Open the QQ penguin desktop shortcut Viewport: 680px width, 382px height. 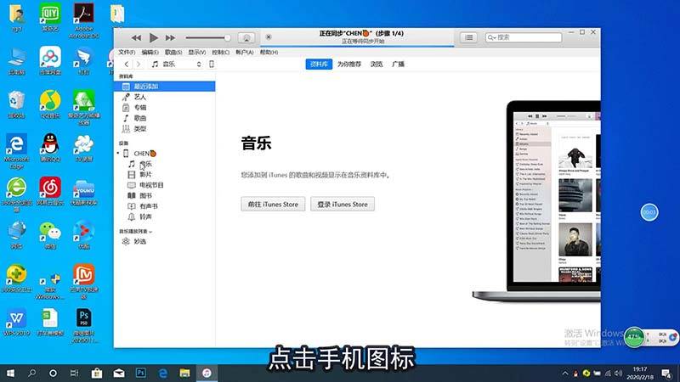(x=50, y=148)
